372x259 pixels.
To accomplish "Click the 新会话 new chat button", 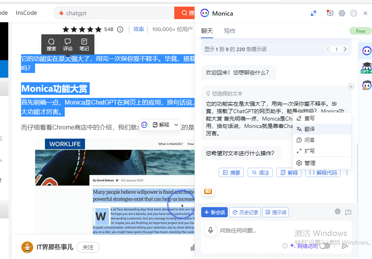I will tap(214, 212).
